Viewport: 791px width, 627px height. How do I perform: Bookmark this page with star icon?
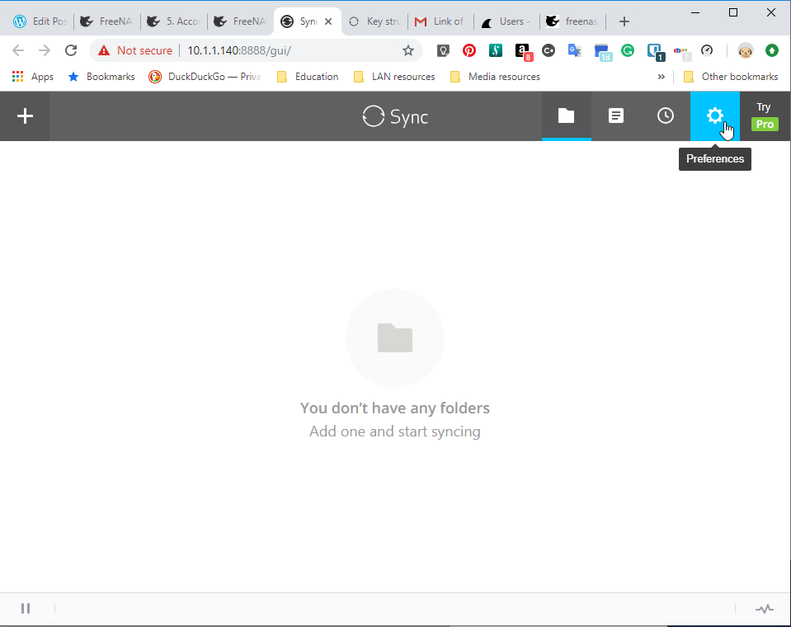coord(407,50)
